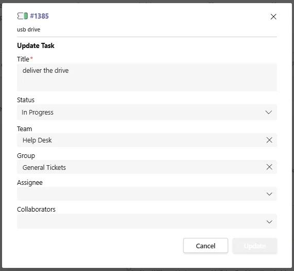The height and width of the screenshot is (271, 294).
Task: Focus the Title field containing deliver the drive
Action: tap(147, 77)
